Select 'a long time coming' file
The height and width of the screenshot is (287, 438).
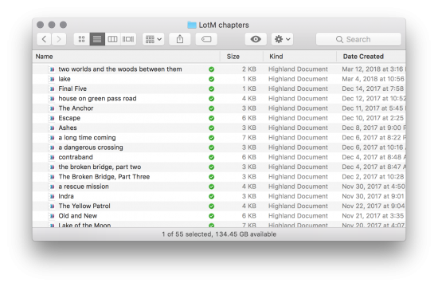[x=219, y=138]
